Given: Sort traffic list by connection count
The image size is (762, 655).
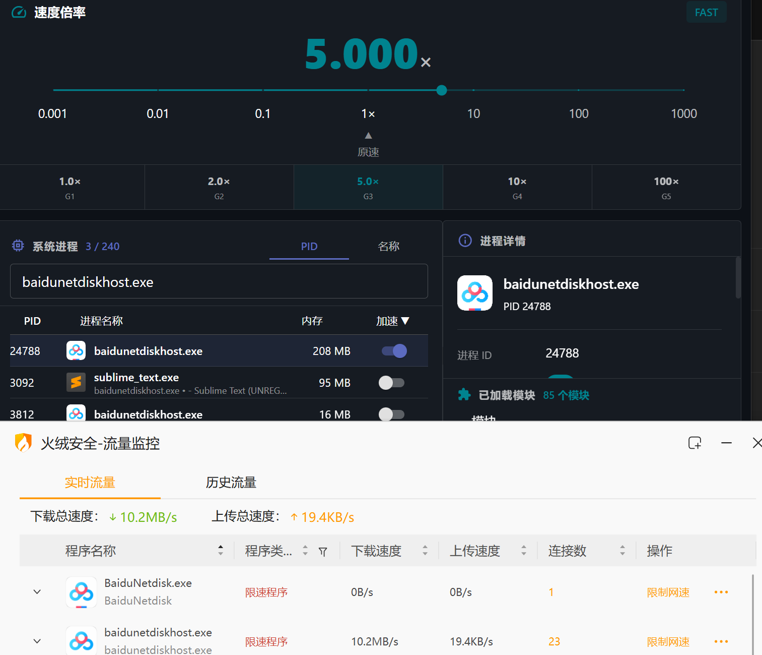Looking at the screenshot, I should (622, 550).
